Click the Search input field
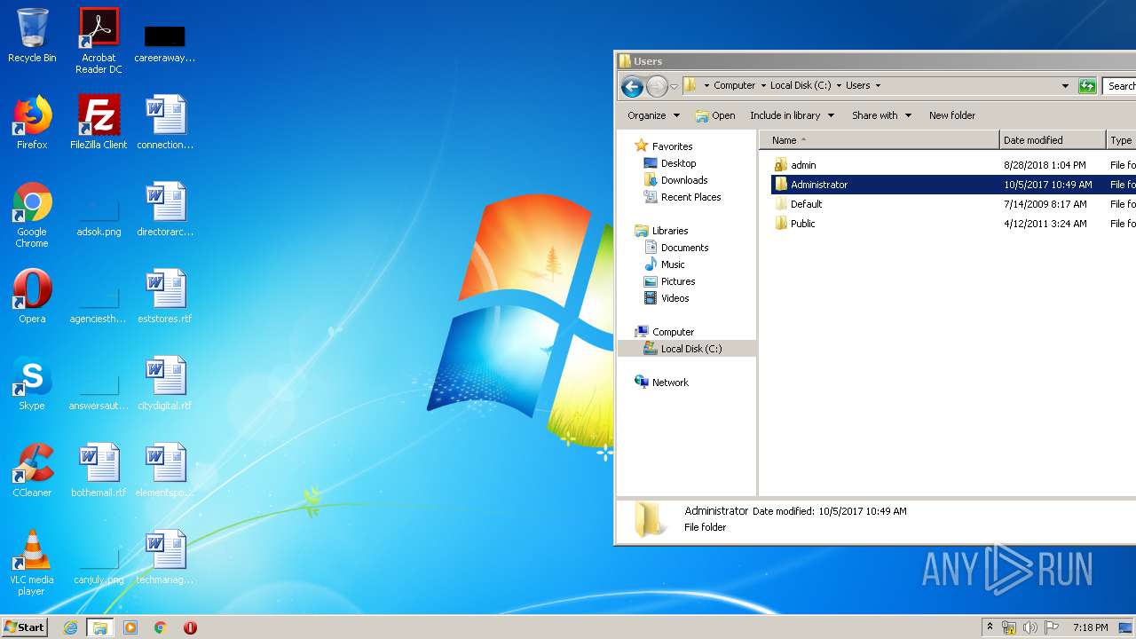The height and width of the screenshot is (639, 1136). click(x=1119, y=86)
